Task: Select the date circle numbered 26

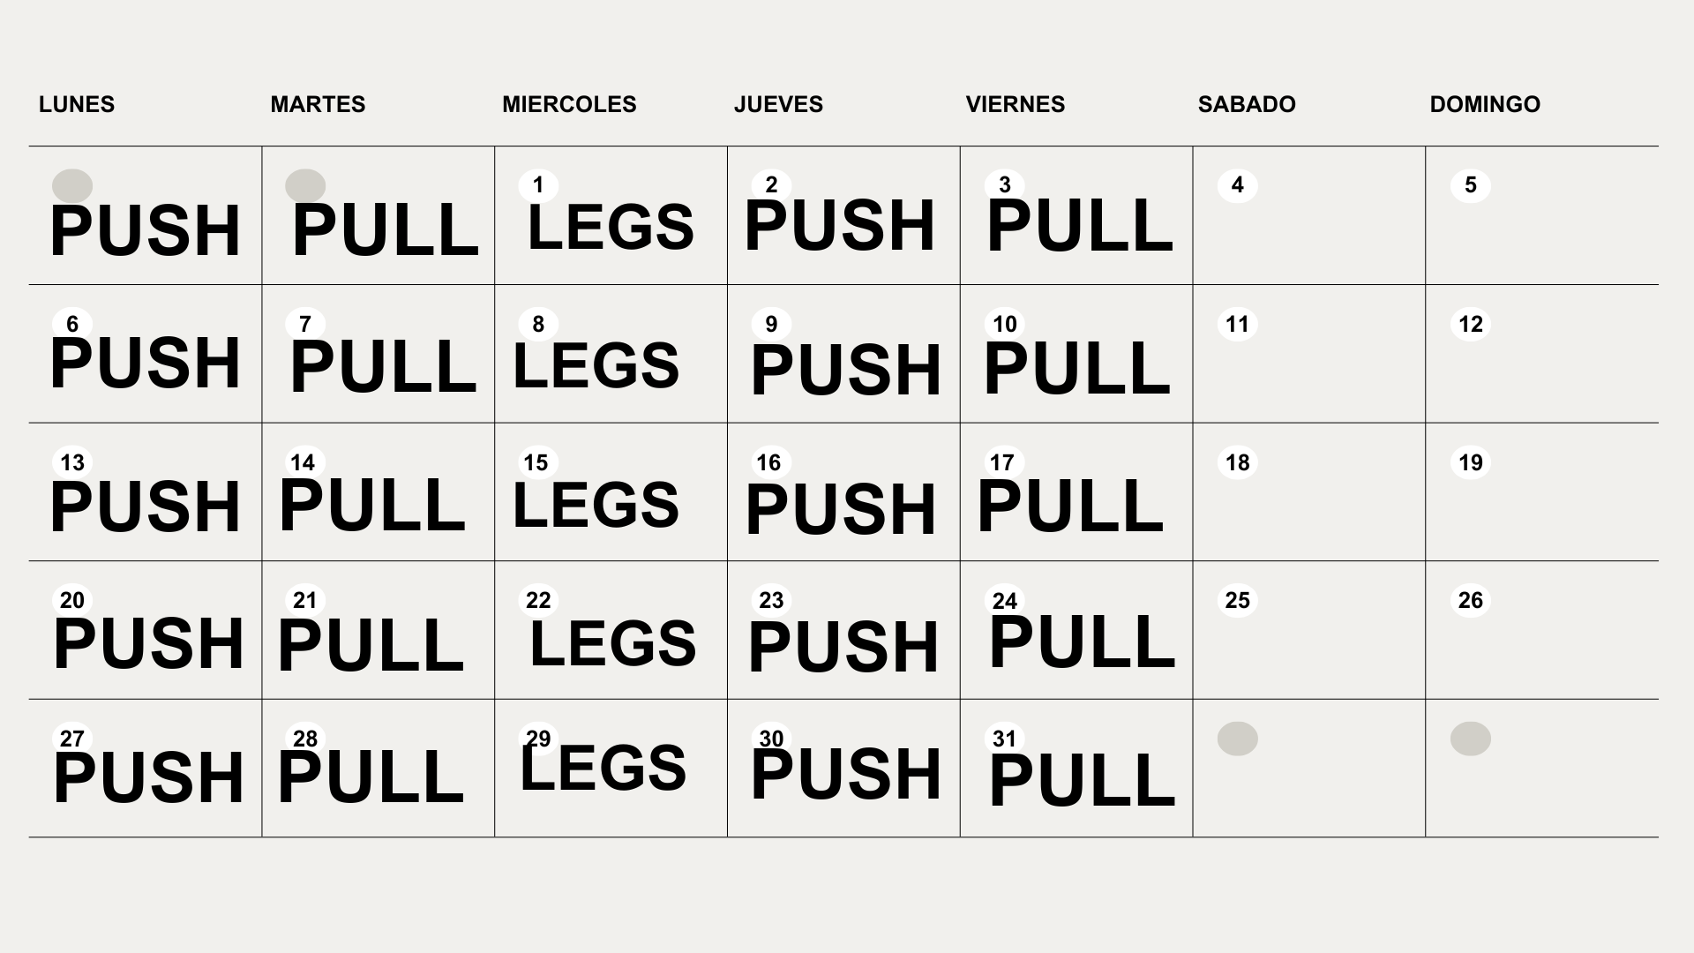Action: coord(1471,600)
